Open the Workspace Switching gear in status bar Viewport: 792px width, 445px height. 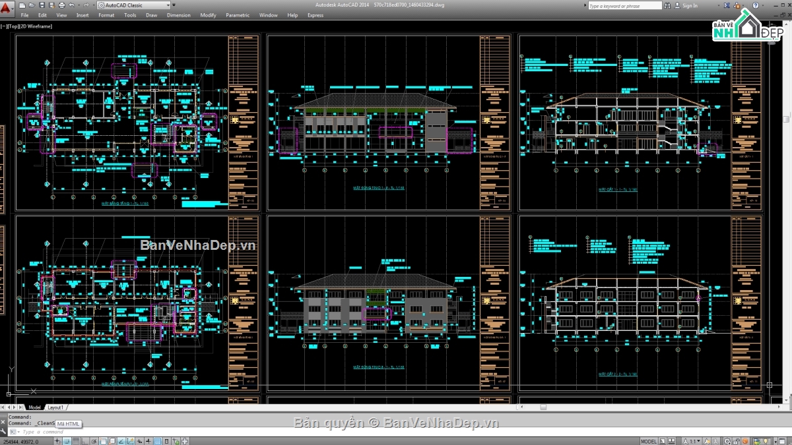[727, 441]
